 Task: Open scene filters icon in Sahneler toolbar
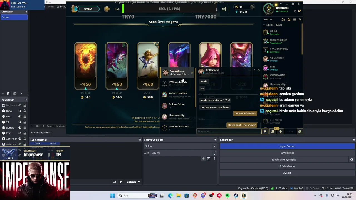coord(15,94)
